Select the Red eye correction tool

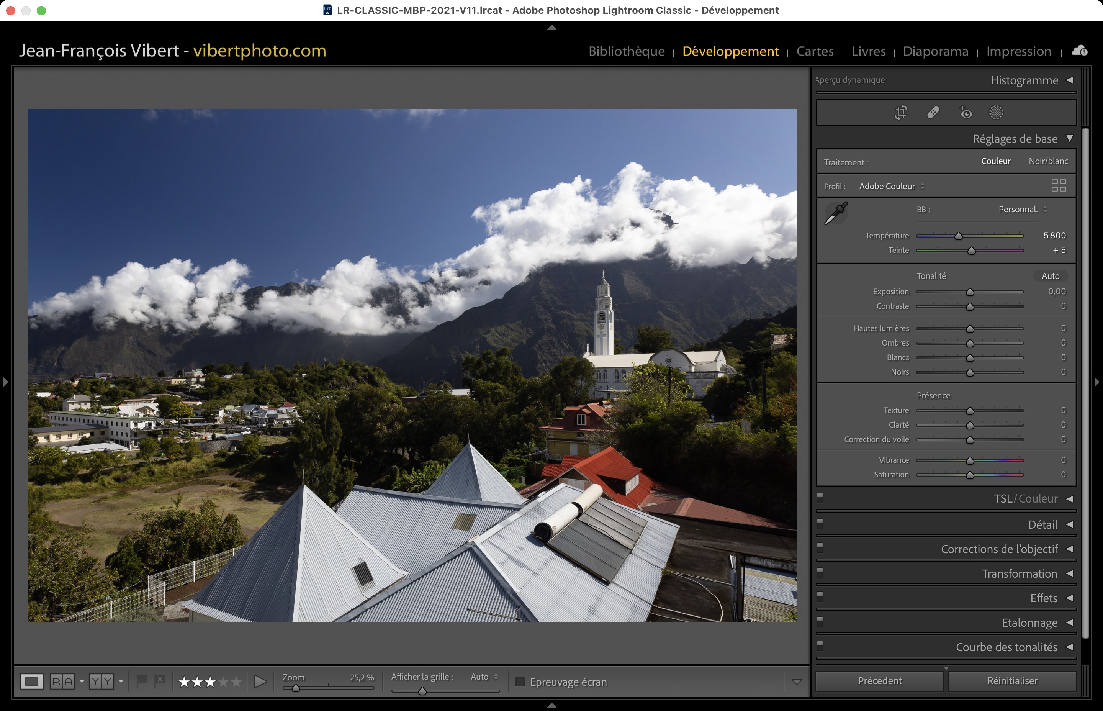pos(966,112)
